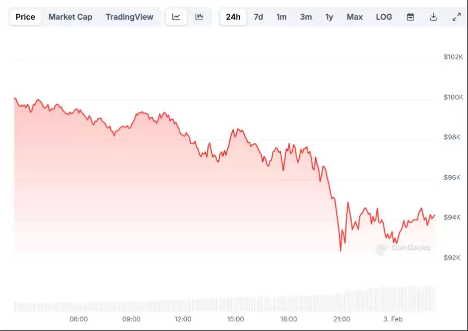Click the CoinGecko watermark logo
468x331 pixels.
pos(408,245)
